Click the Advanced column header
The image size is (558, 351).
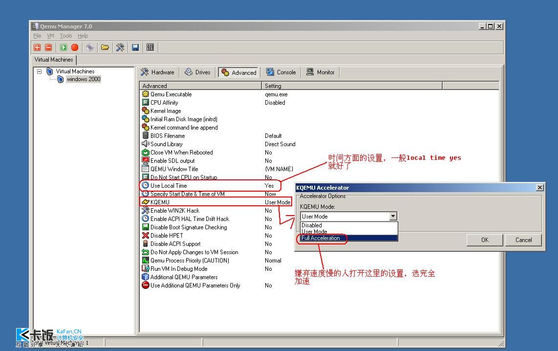point(200,86)
